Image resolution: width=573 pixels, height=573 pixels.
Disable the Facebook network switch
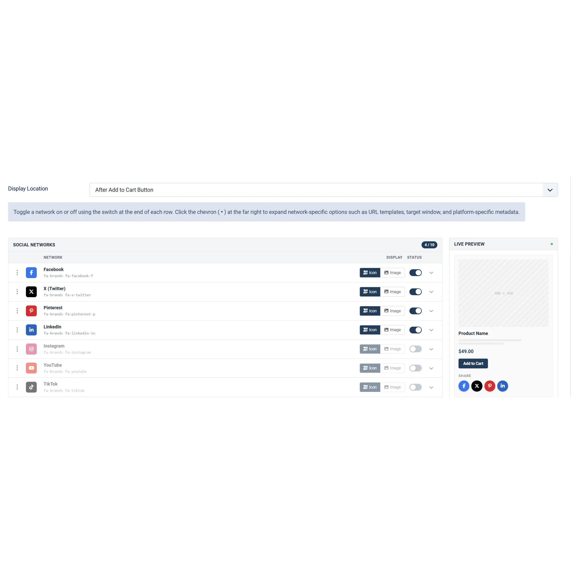pos(415,273)
